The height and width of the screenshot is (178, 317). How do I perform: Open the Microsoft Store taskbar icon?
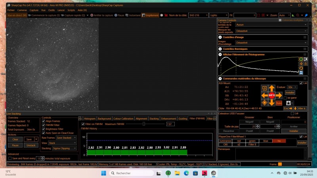[x=195, y=173]
